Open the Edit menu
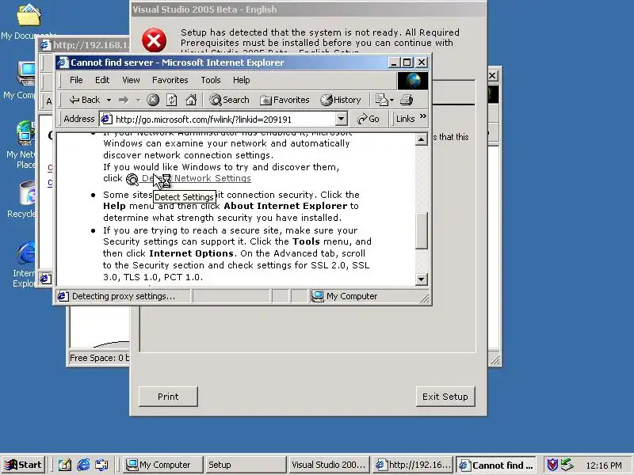This screenshot has height=475, width=634. [x=102, y=80]
